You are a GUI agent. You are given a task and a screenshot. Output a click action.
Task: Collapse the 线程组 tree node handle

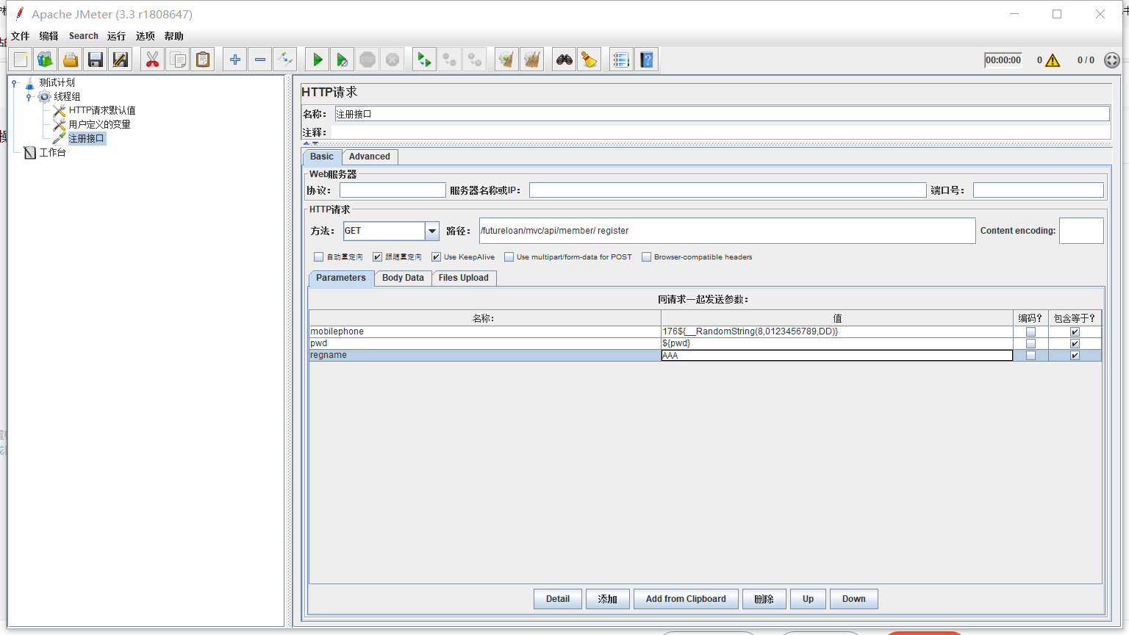(29, 97)
